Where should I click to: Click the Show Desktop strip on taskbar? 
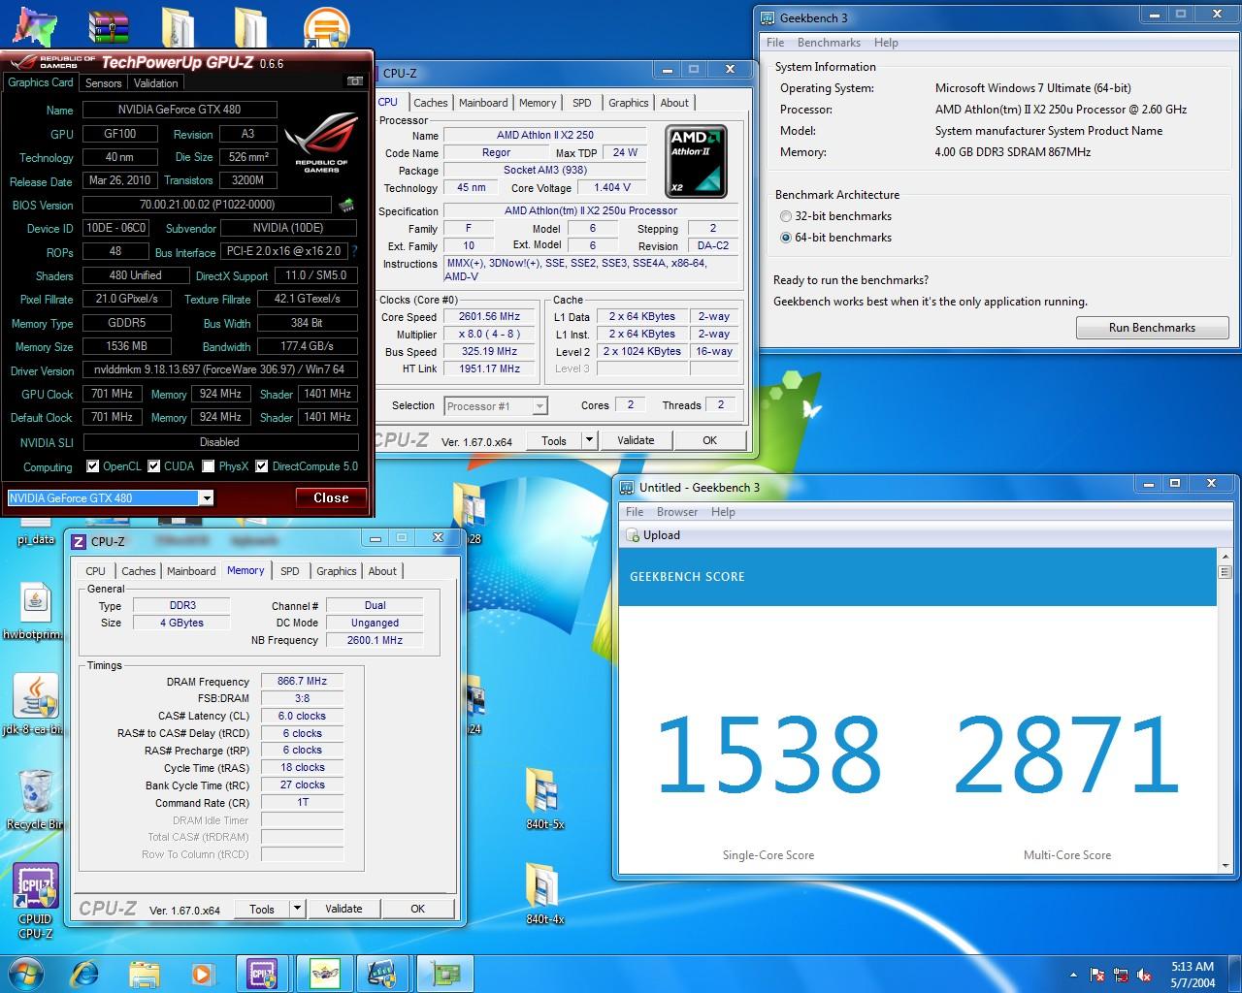[x=1235, y=974]
